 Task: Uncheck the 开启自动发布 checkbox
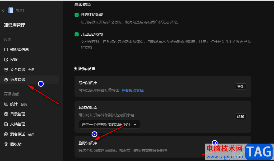coord(77,34)
